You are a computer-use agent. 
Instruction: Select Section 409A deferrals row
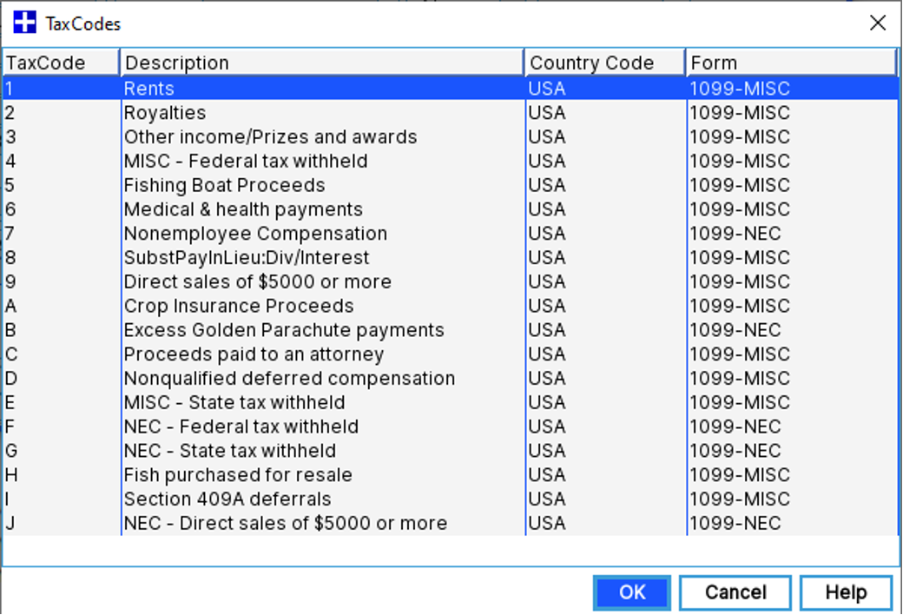point(260,499)
